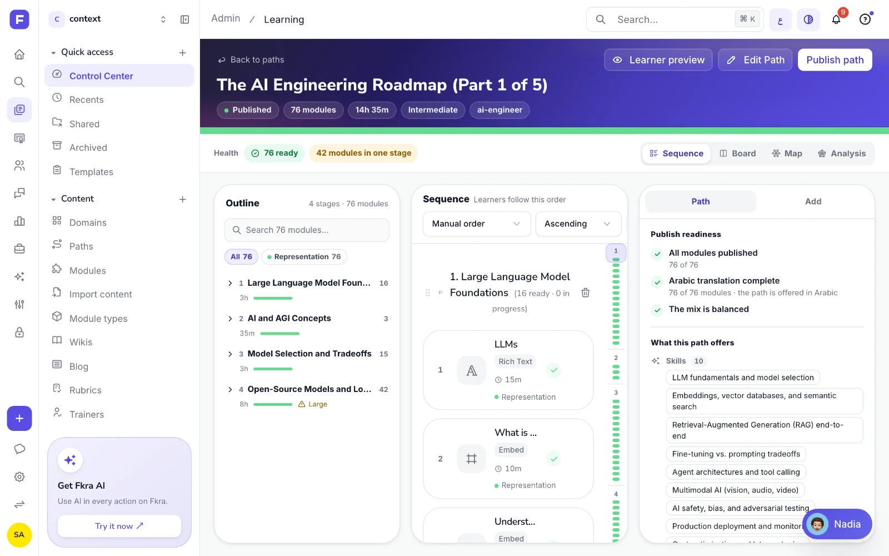889x556 pixels.
Task: Open the Learning library icon in left rail
Action: coord(19,110)
